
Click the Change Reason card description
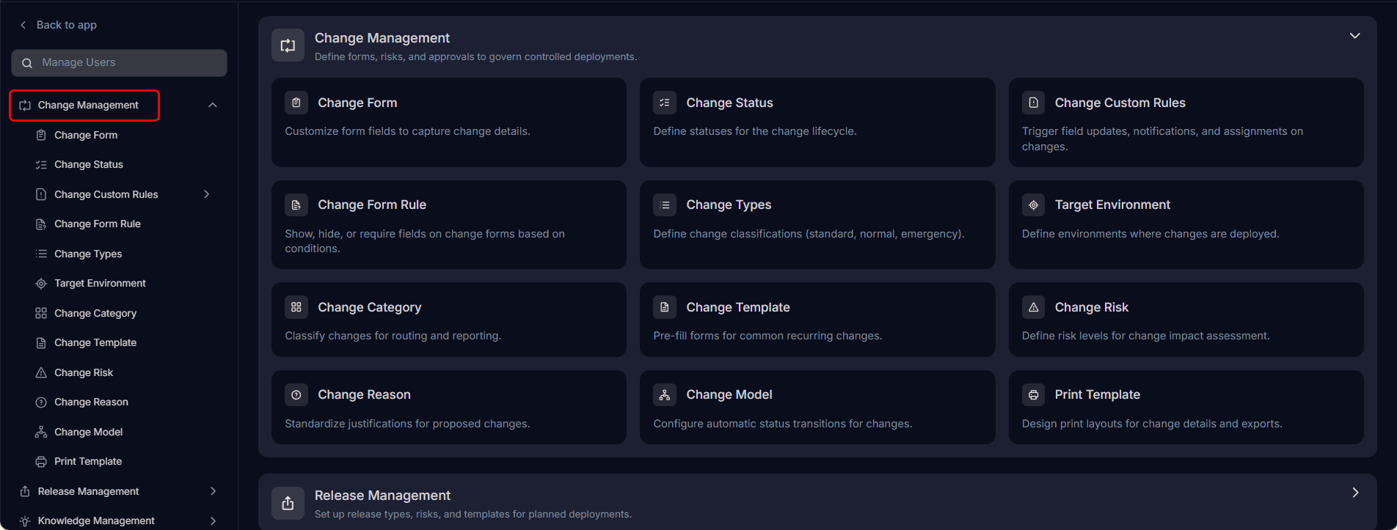[x=407, y=424]
